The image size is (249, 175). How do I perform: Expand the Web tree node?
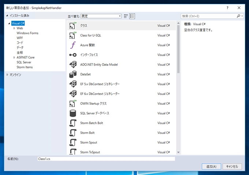coord(14,28)
